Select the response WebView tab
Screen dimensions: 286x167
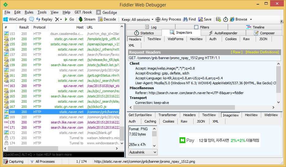tap(271, 115)
